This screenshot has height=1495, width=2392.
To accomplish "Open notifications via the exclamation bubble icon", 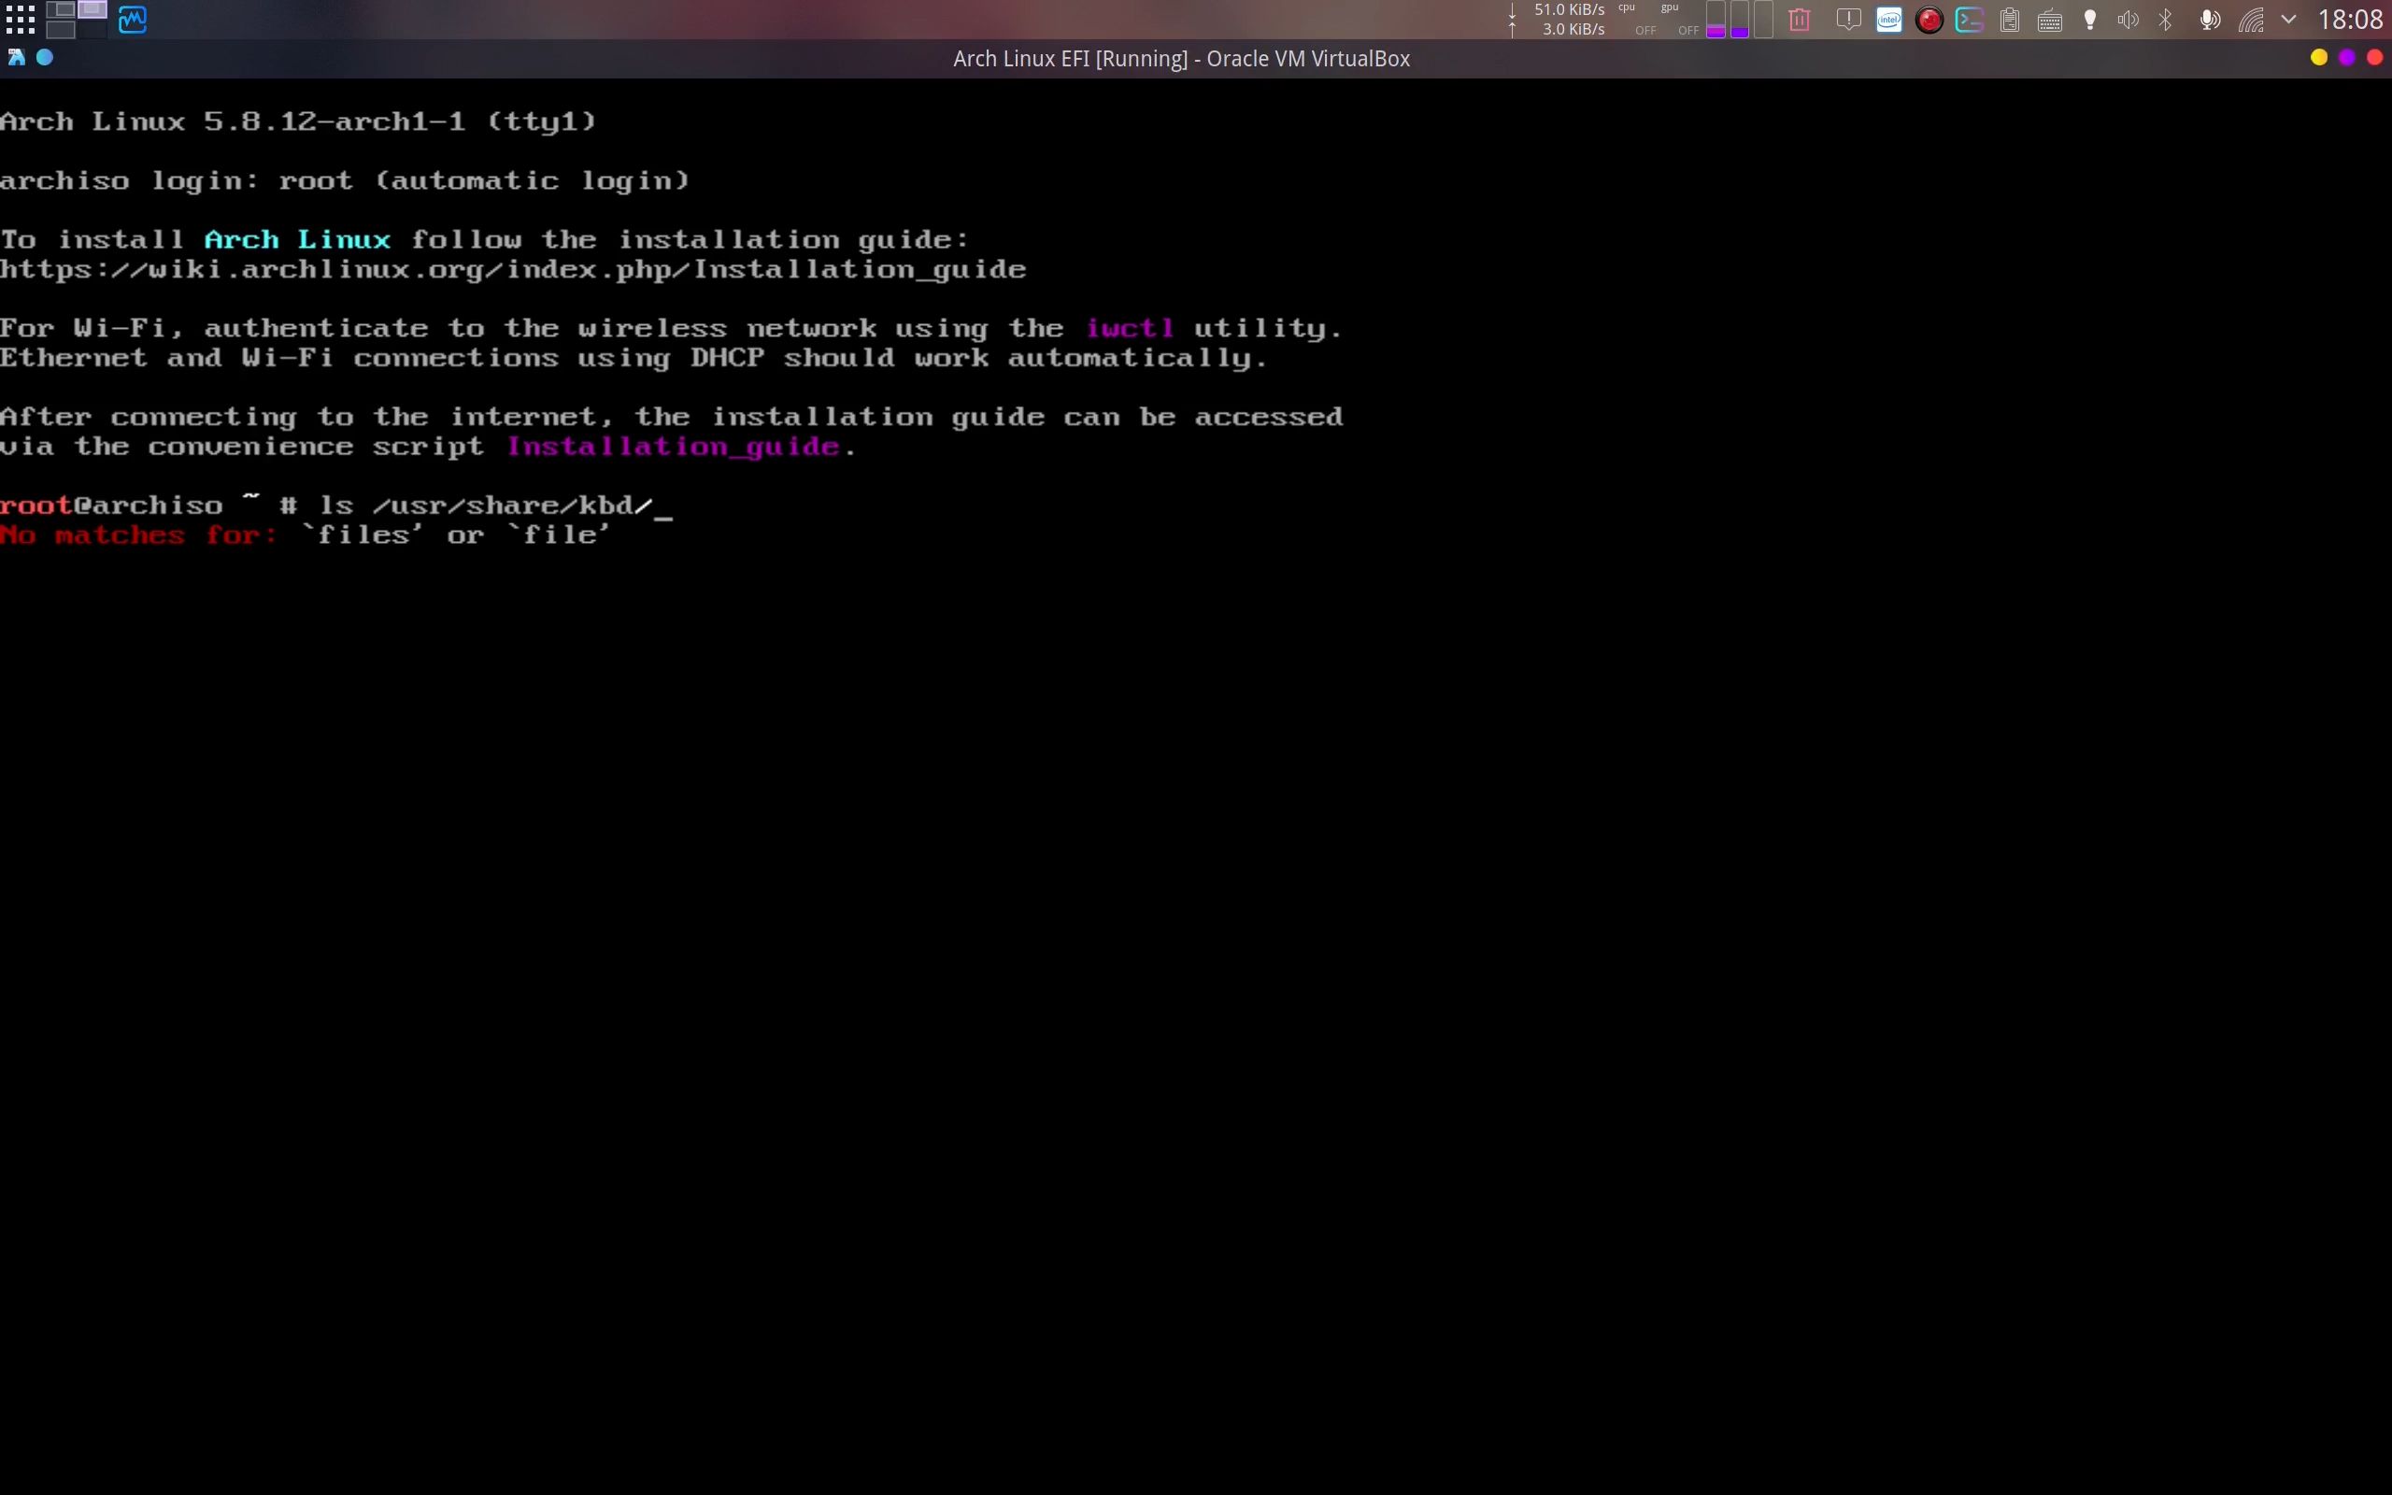I will click(1847, 20).
